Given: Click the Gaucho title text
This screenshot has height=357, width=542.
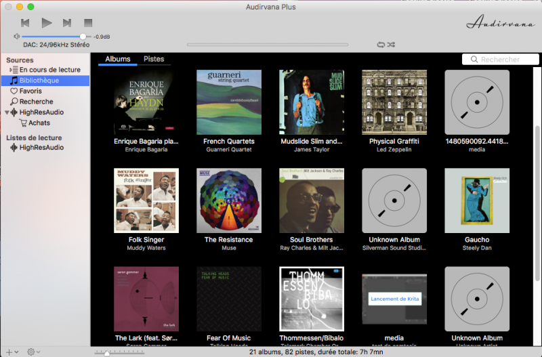Looking at the screenshot, I should (x=477, y=240).
